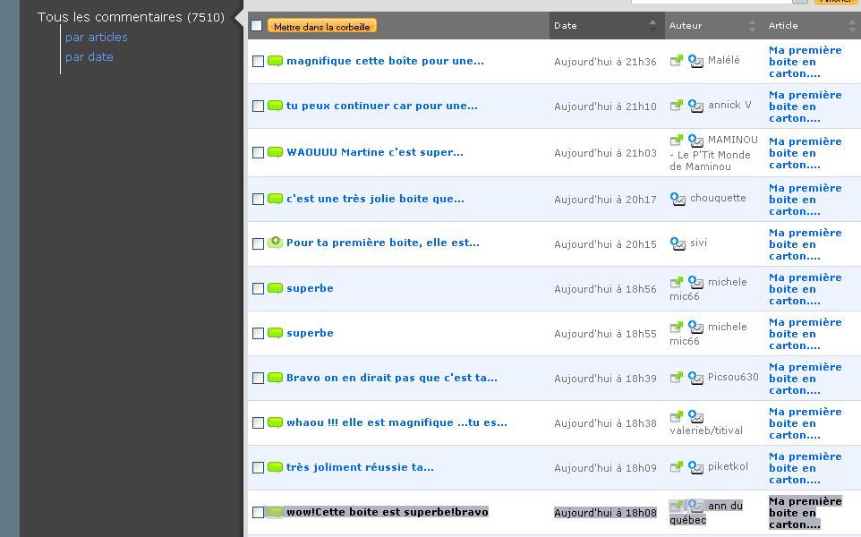
Task: Open annick V's blog link icon
Action: (x=677, y=106)
